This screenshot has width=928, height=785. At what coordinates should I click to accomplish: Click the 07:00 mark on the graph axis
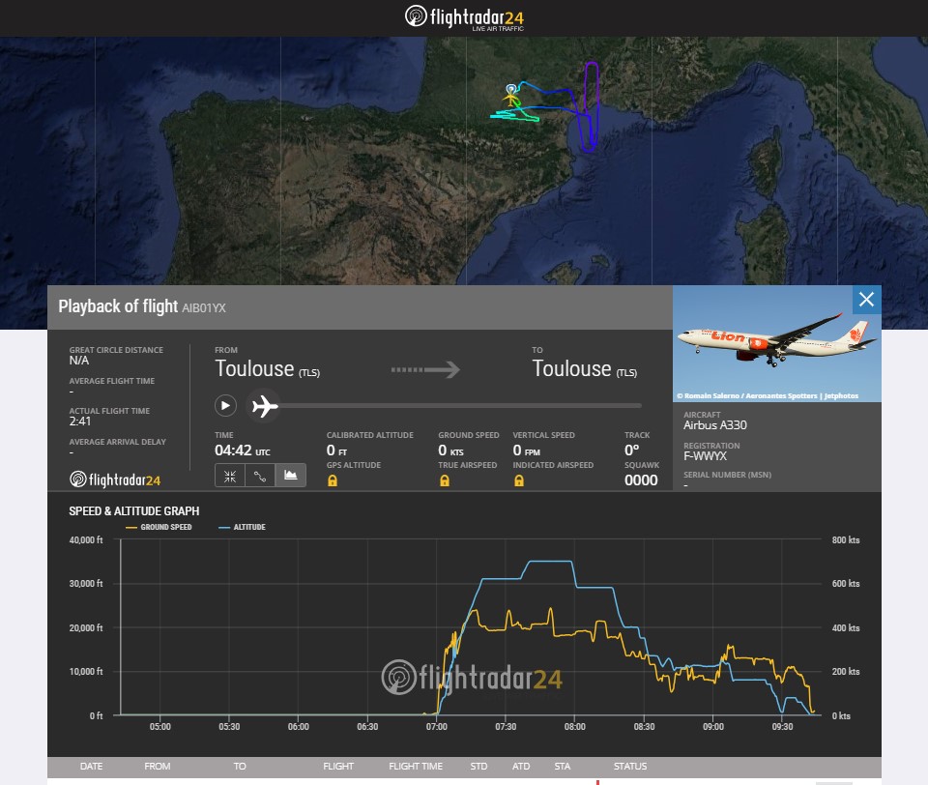point(437,726)
